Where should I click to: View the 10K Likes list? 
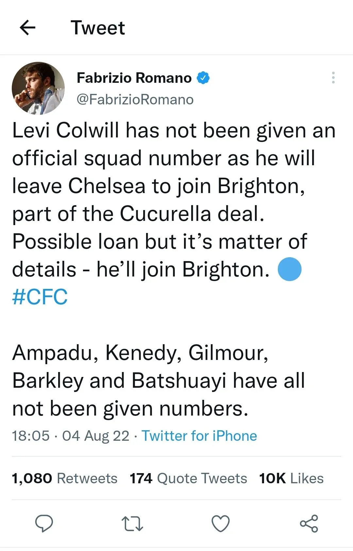pos(291,478)
